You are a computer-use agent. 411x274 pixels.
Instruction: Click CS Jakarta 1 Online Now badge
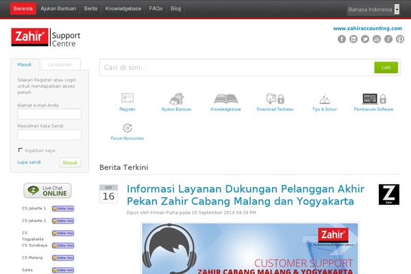pos(63,208)
